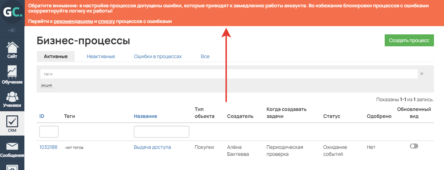This screenshot has height=170, width=444.
Task: Switch to the Ошибки в процессах tab
Action: click(158, 56)
